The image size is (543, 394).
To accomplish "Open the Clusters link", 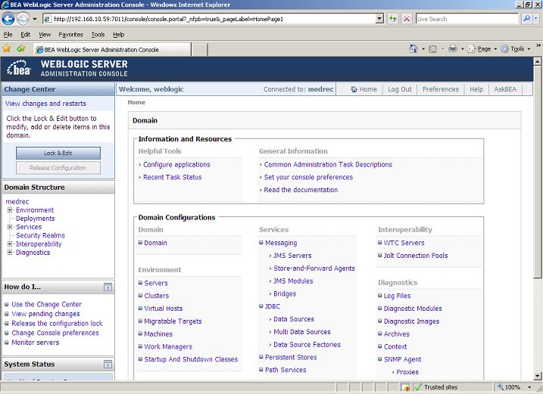I will coord(157,296).
